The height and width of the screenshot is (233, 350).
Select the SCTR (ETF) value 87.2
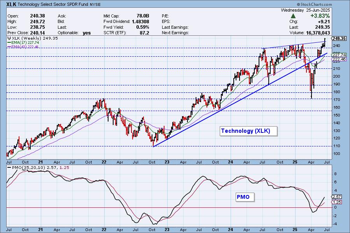(145, 33)
